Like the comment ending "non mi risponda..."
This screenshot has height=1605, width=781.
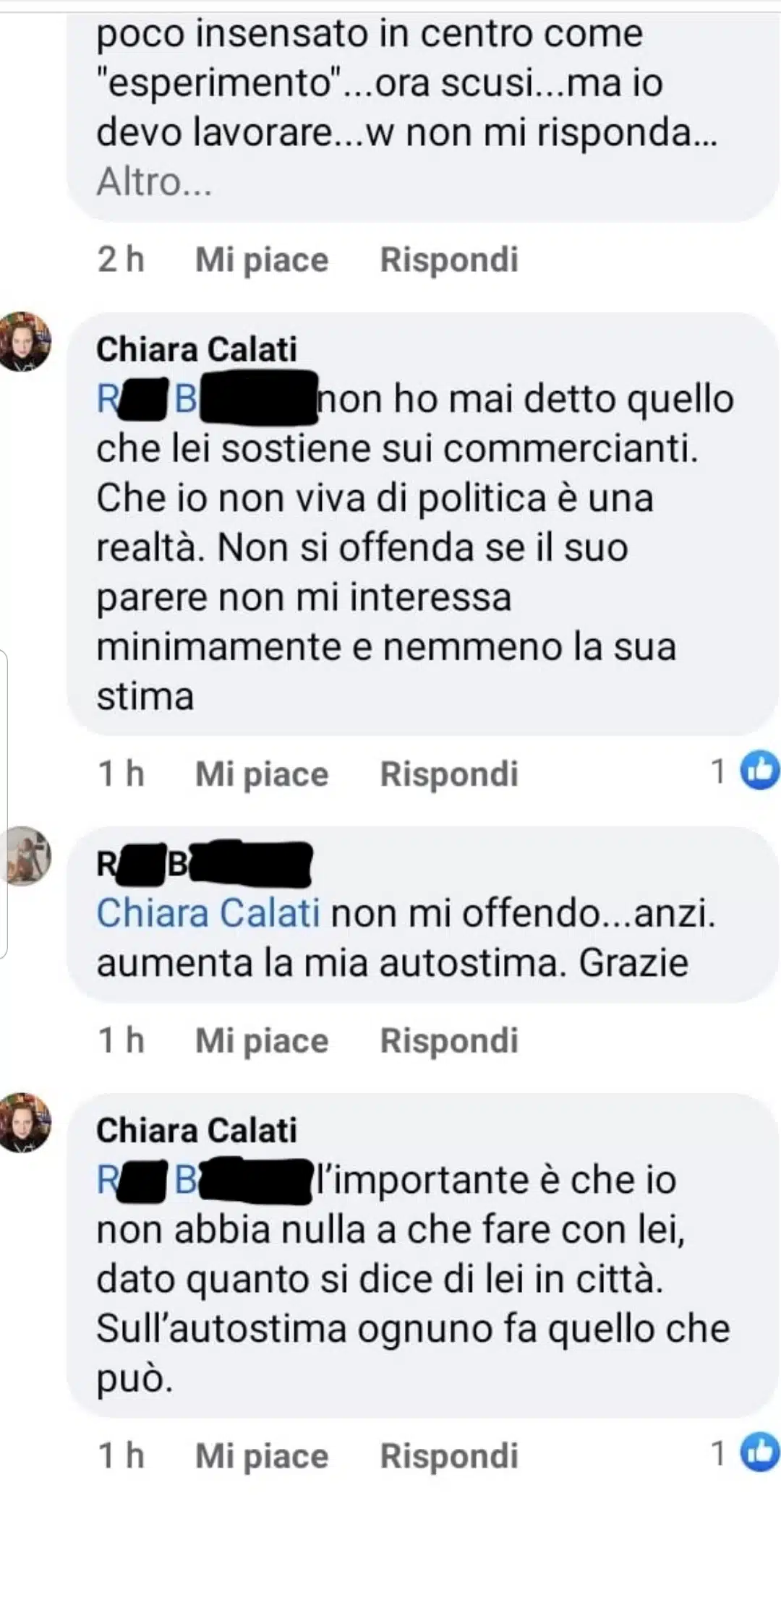pos(261,260)
